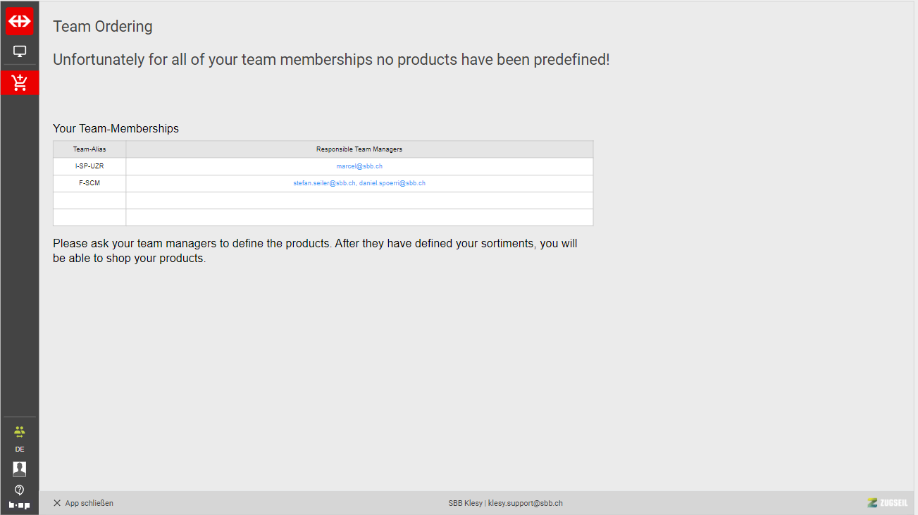918x515 pixels.
Task: Click the daniel.spoerri@sbb.ch email link
Action: pos(392,183)
